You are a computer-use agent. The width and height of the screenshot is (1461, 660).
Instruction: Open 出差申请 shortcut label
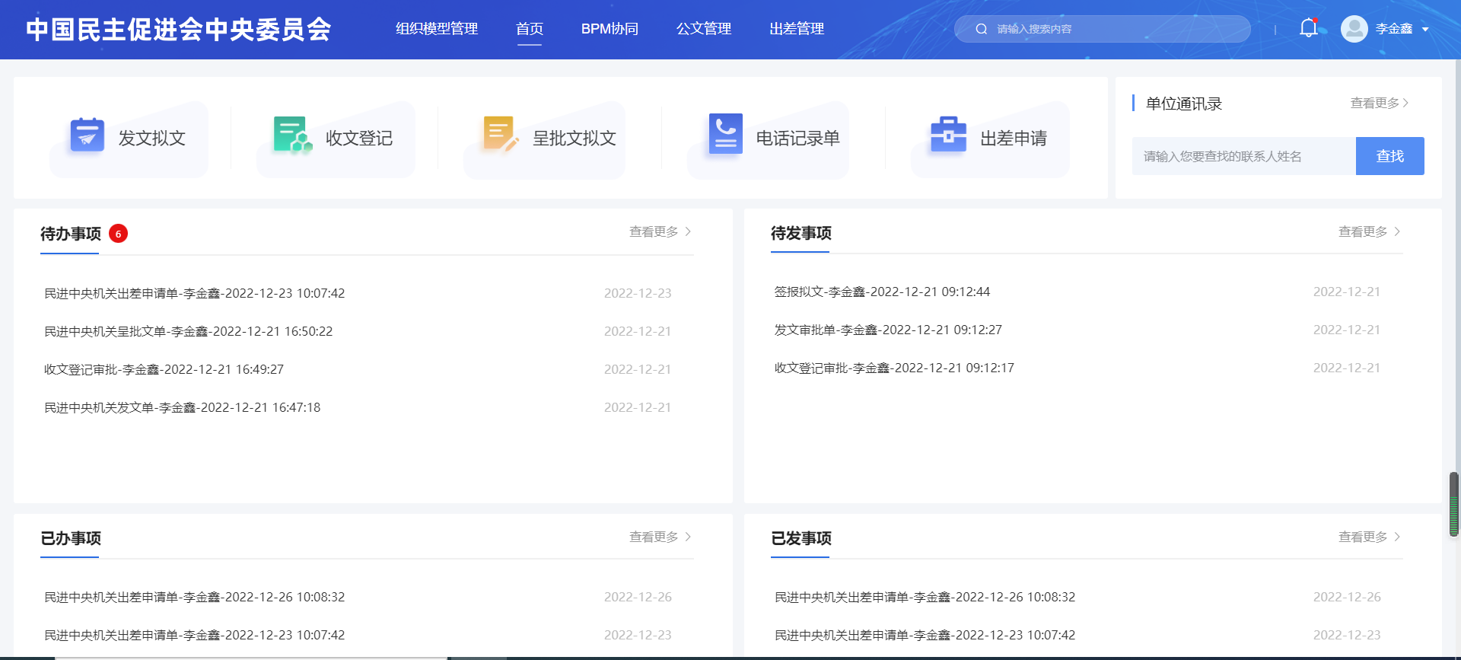[x=1014, y=139]
